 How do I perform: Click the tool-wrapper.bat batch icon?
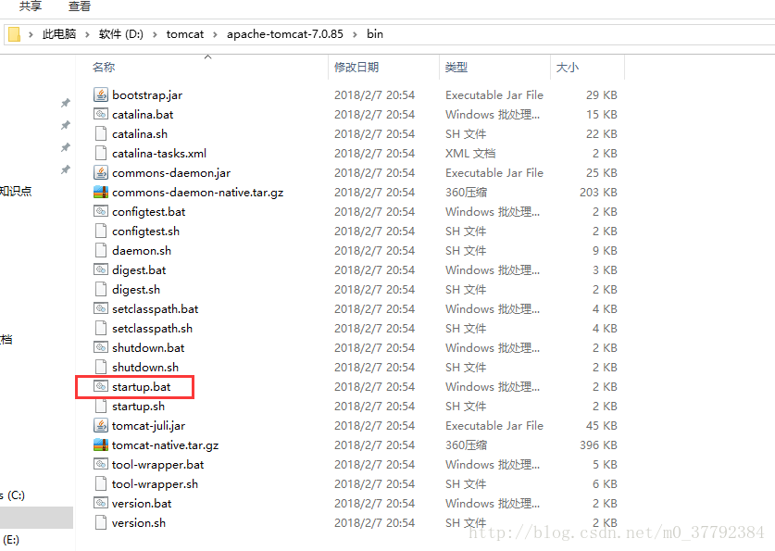101,464
